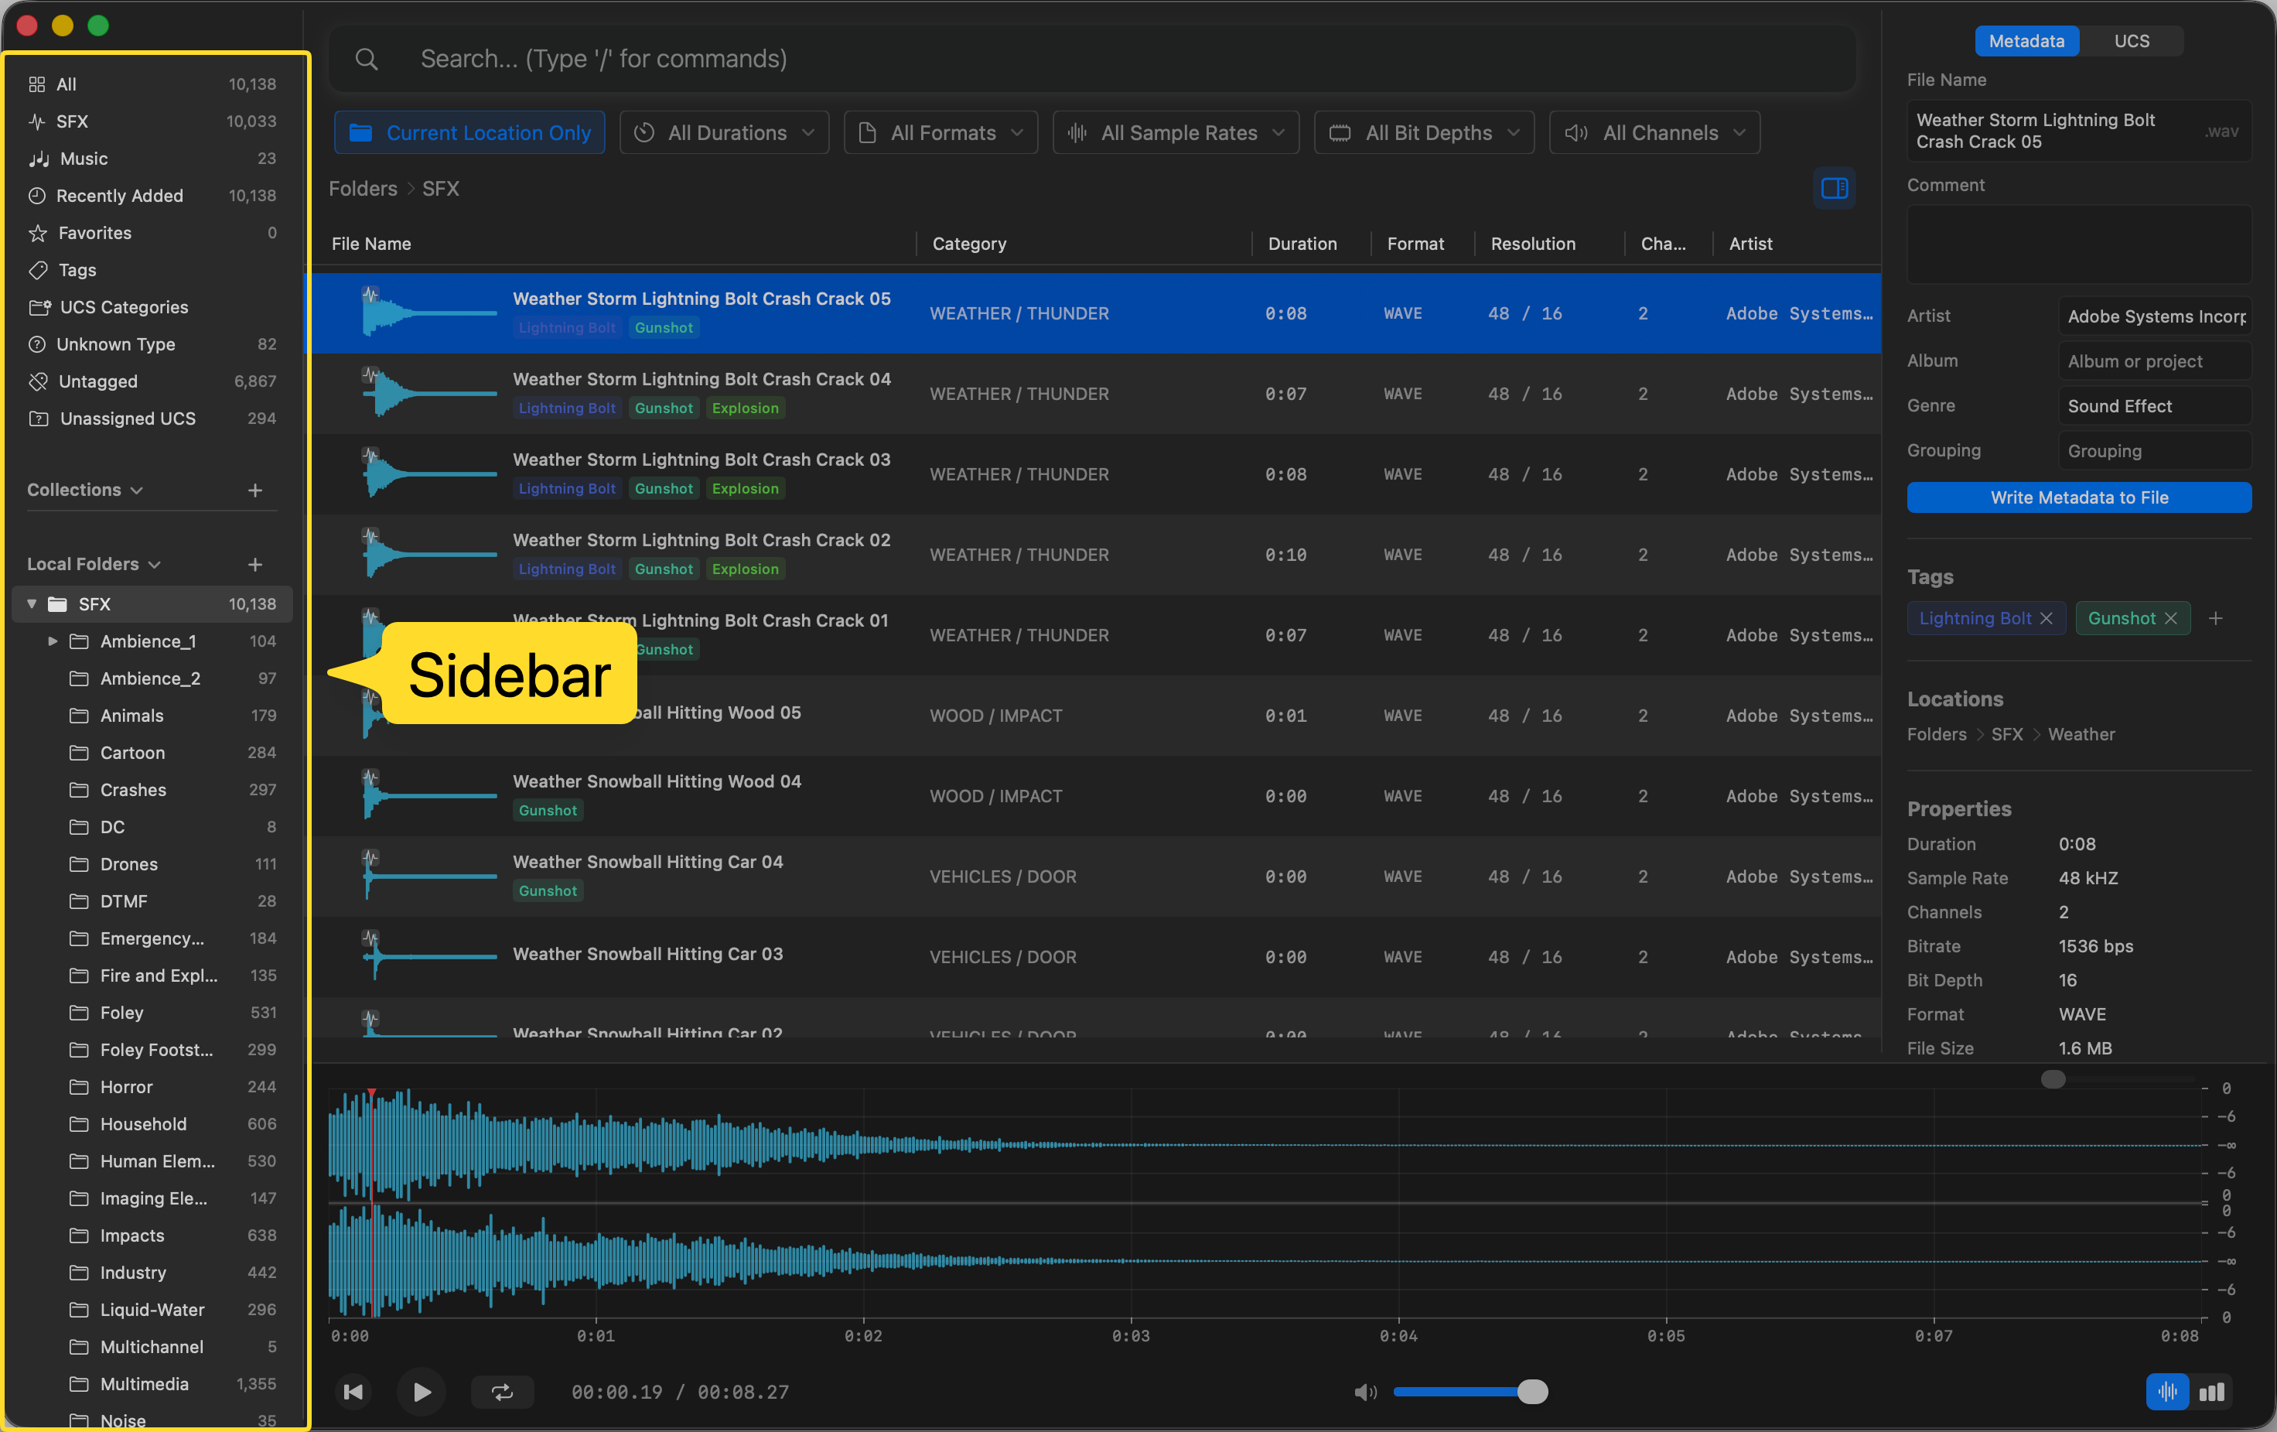Click the search magnifier icon
The image size is (2277, 1432).
pos(366,60)
